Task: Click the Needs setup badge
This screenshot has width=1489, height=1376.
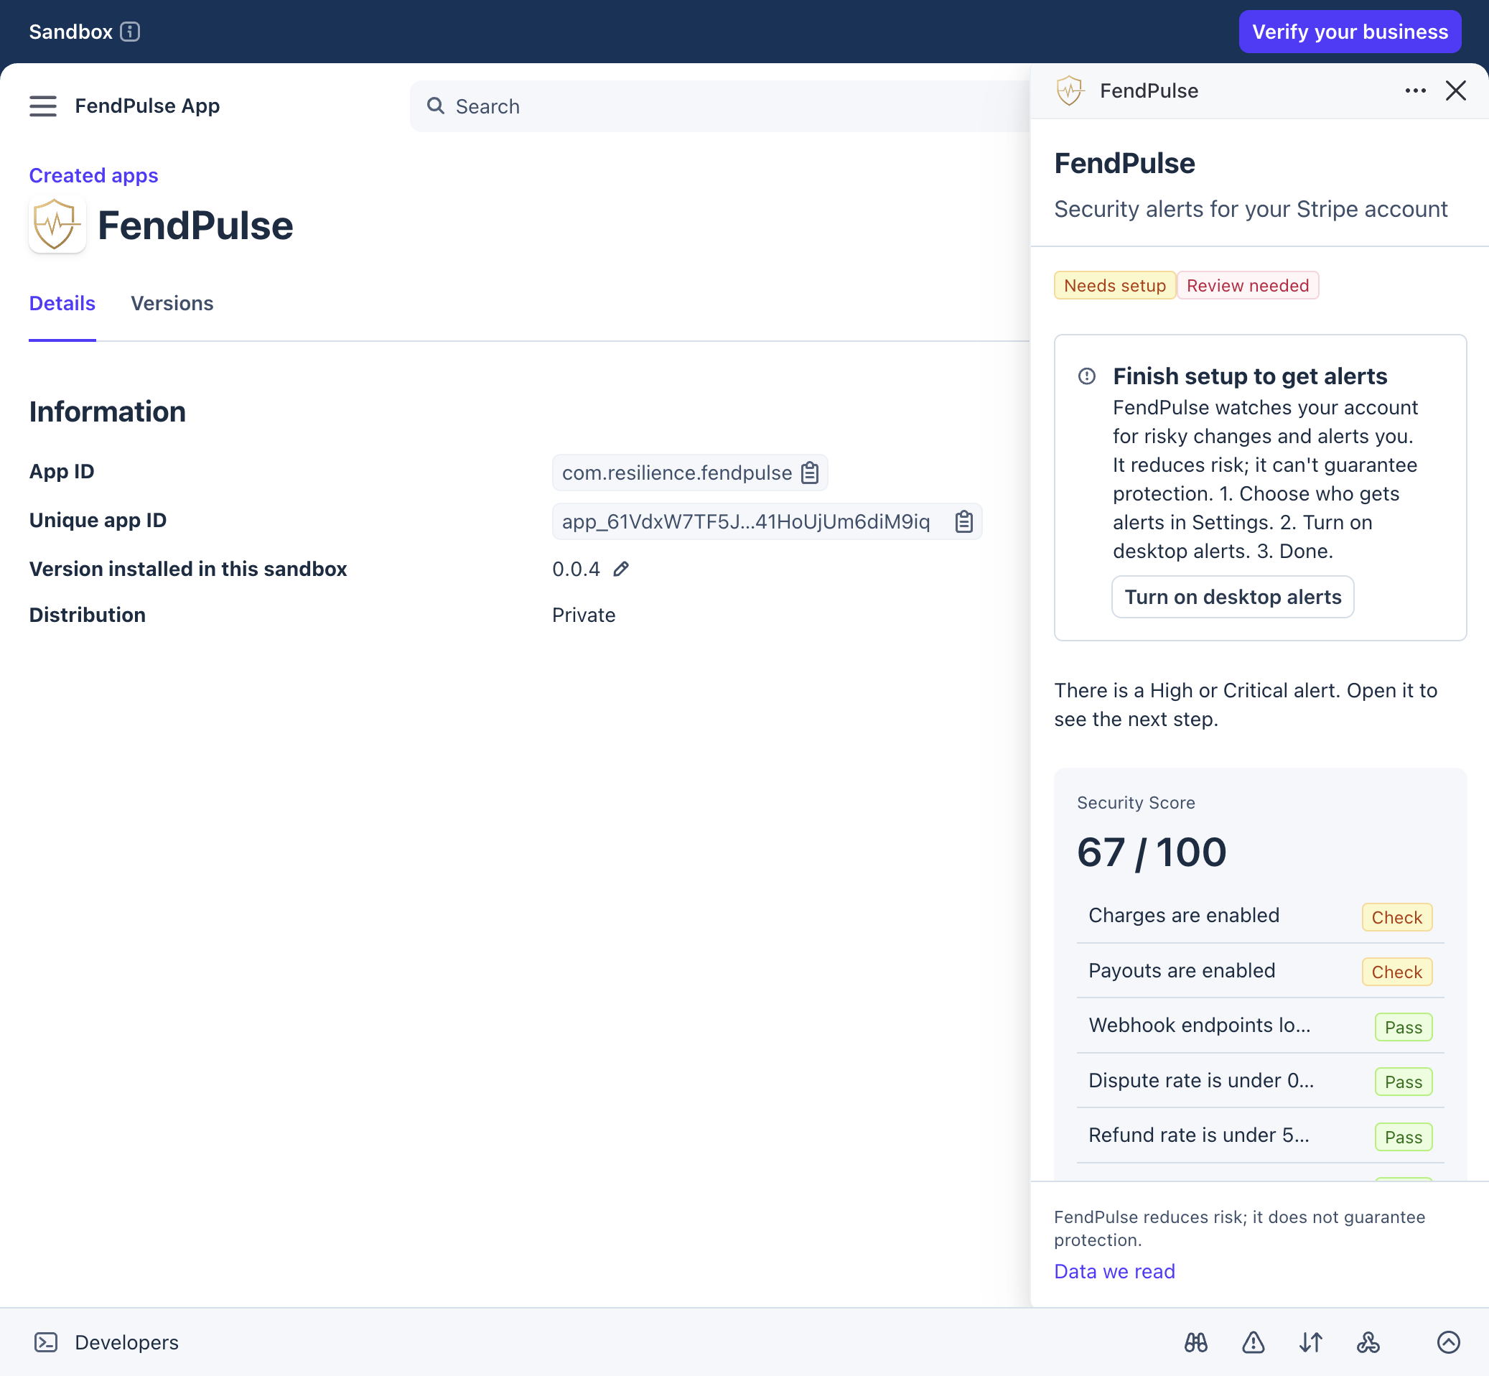Action: tap(1114, 285)
